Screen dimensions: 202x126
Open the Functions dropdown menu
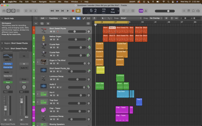[54, 18]
